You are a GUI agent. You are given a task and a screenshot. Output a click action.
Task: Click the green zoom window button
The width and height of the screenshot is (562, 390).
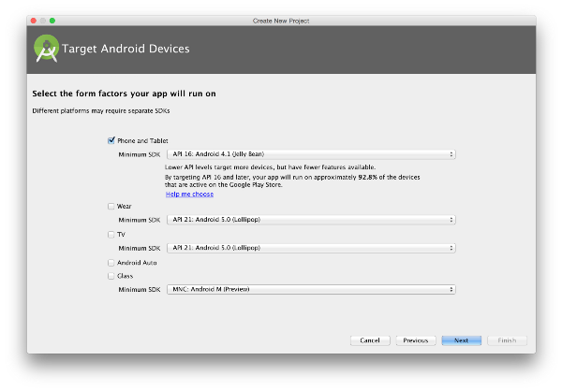[52, 21]
